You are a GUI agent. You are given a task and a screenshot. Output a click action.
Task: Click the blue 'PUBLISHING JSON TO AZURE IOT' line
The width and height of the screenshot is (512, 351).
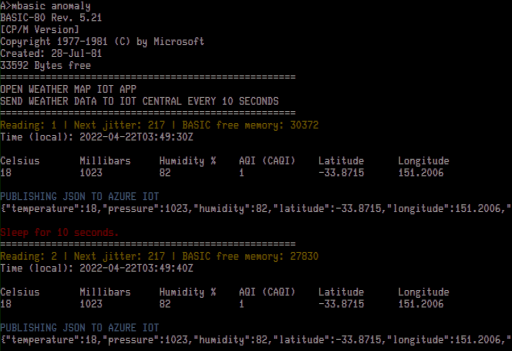pyautogui.click(x=80, y=328)
